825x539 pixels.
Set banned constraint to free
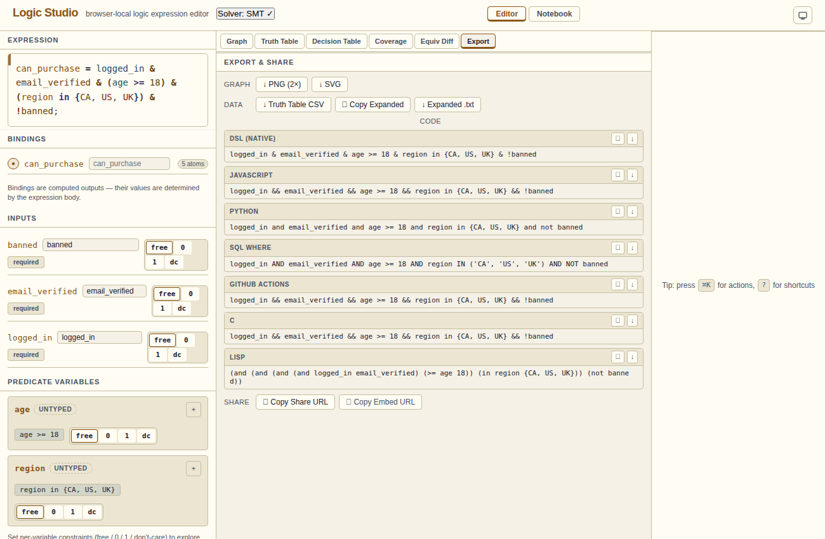pos(159,248)
